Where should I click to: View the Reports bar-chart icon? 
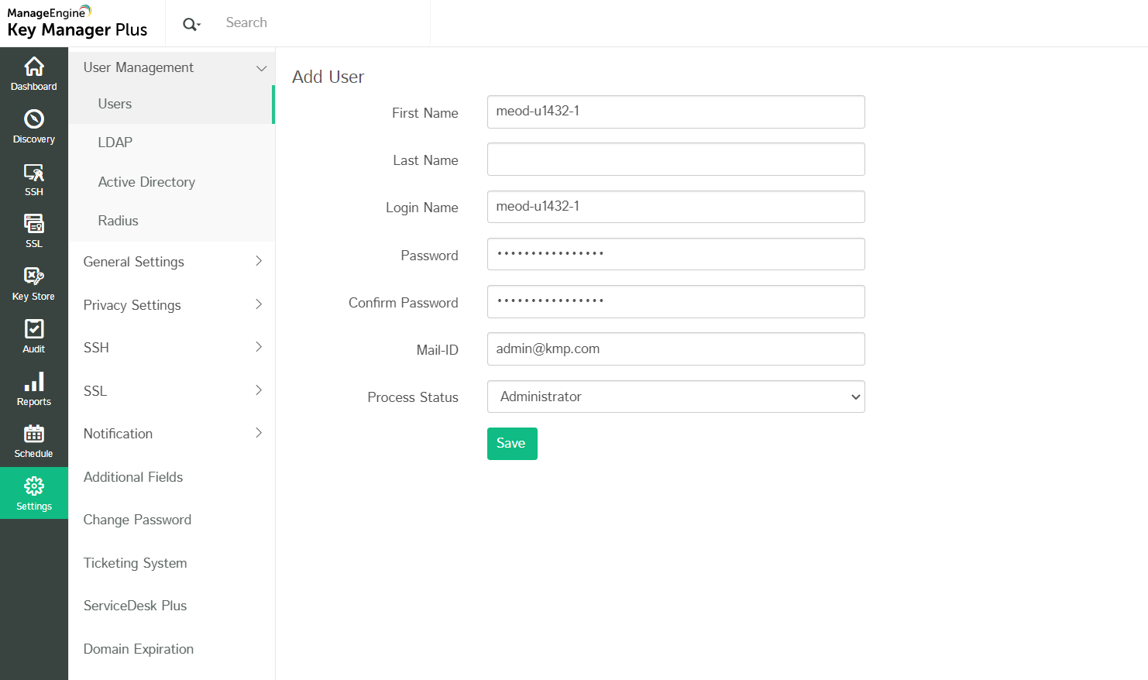(34, 383)
